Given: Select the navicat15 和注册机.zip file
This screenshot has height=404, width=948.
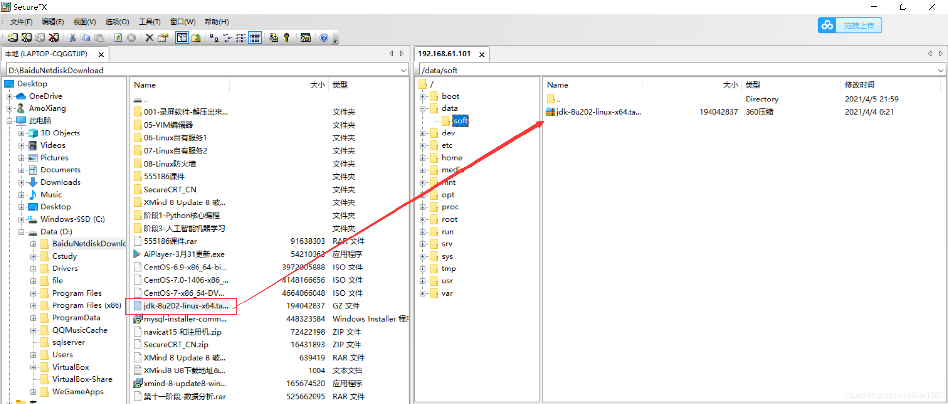Looking at the screenshot, I should (178, 332).
